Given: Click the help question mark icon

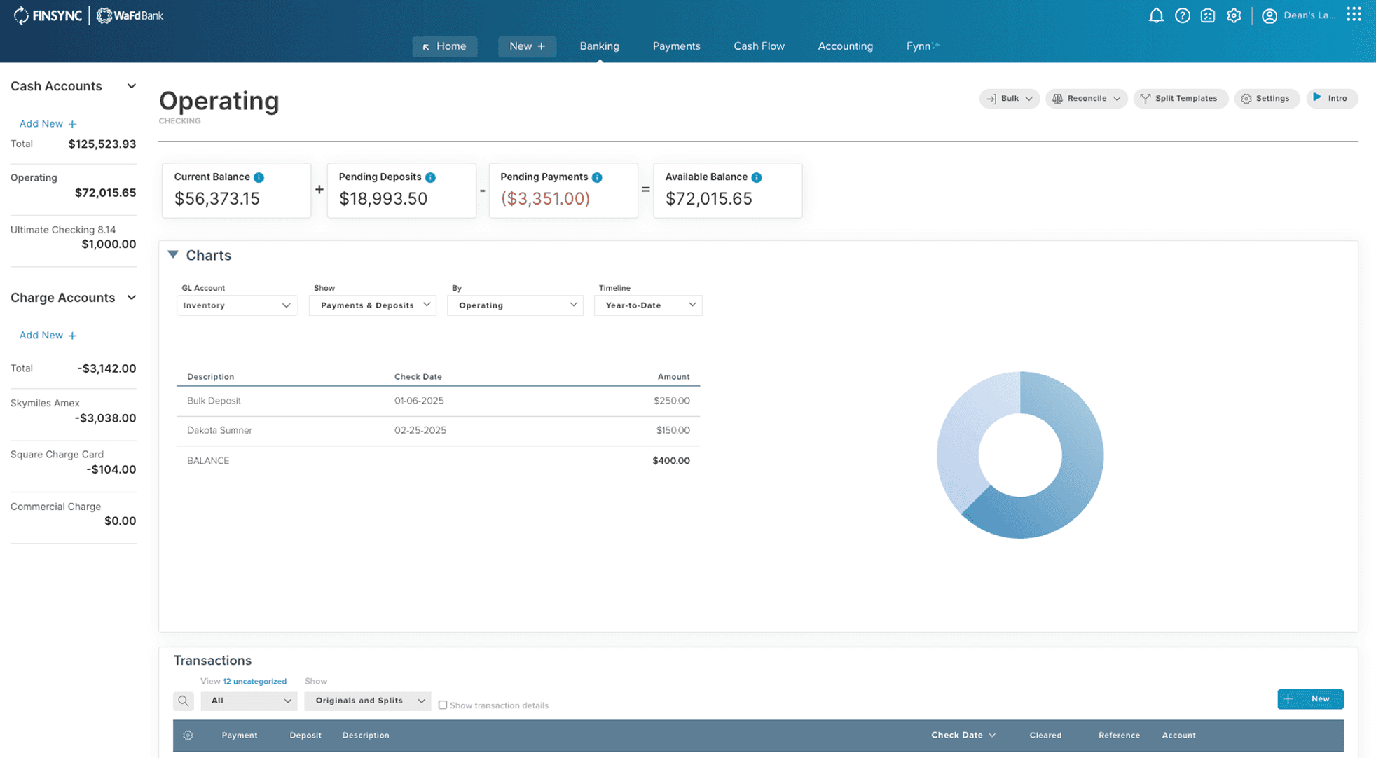Looking at the screenshot, I should [1182, 15].
